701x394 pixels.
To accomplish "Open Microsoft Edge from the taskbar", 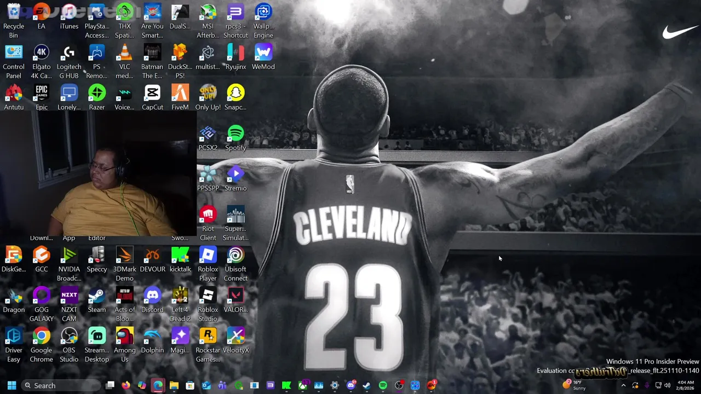I will [x=158, y=385].
